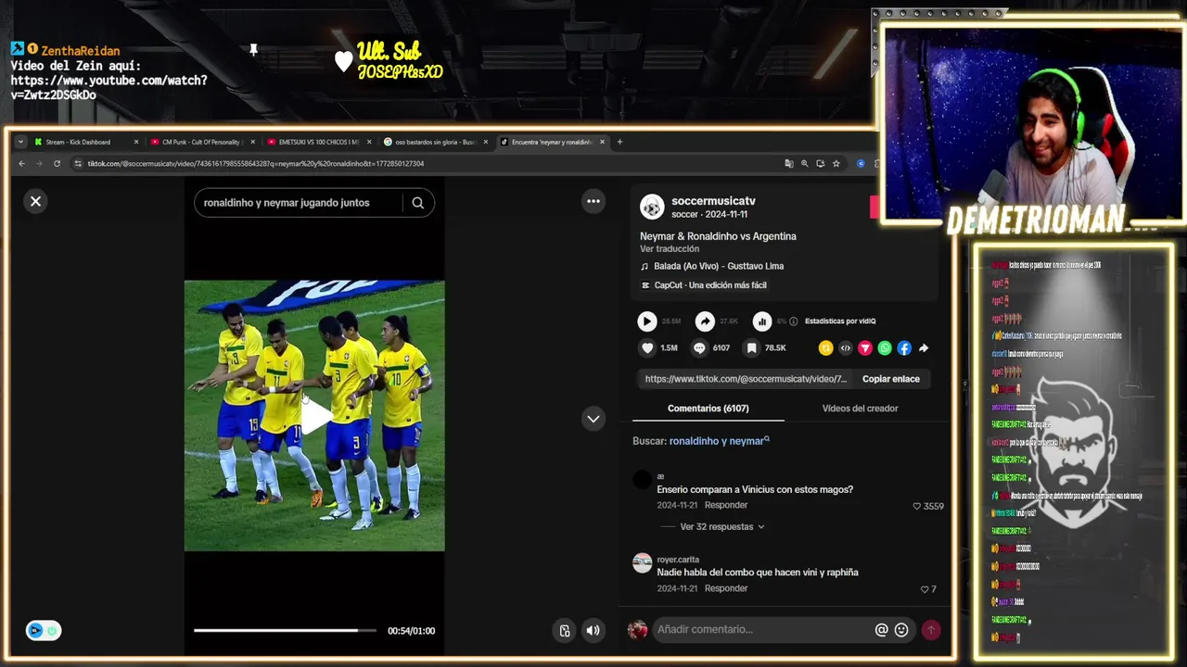Screen dimensions: 1187x667
Task: Click the embed code icon
Action: 845,348
